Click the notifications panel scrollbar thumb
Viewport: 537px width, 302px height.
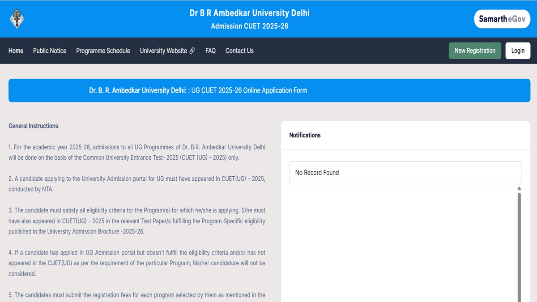coord(519,246)
